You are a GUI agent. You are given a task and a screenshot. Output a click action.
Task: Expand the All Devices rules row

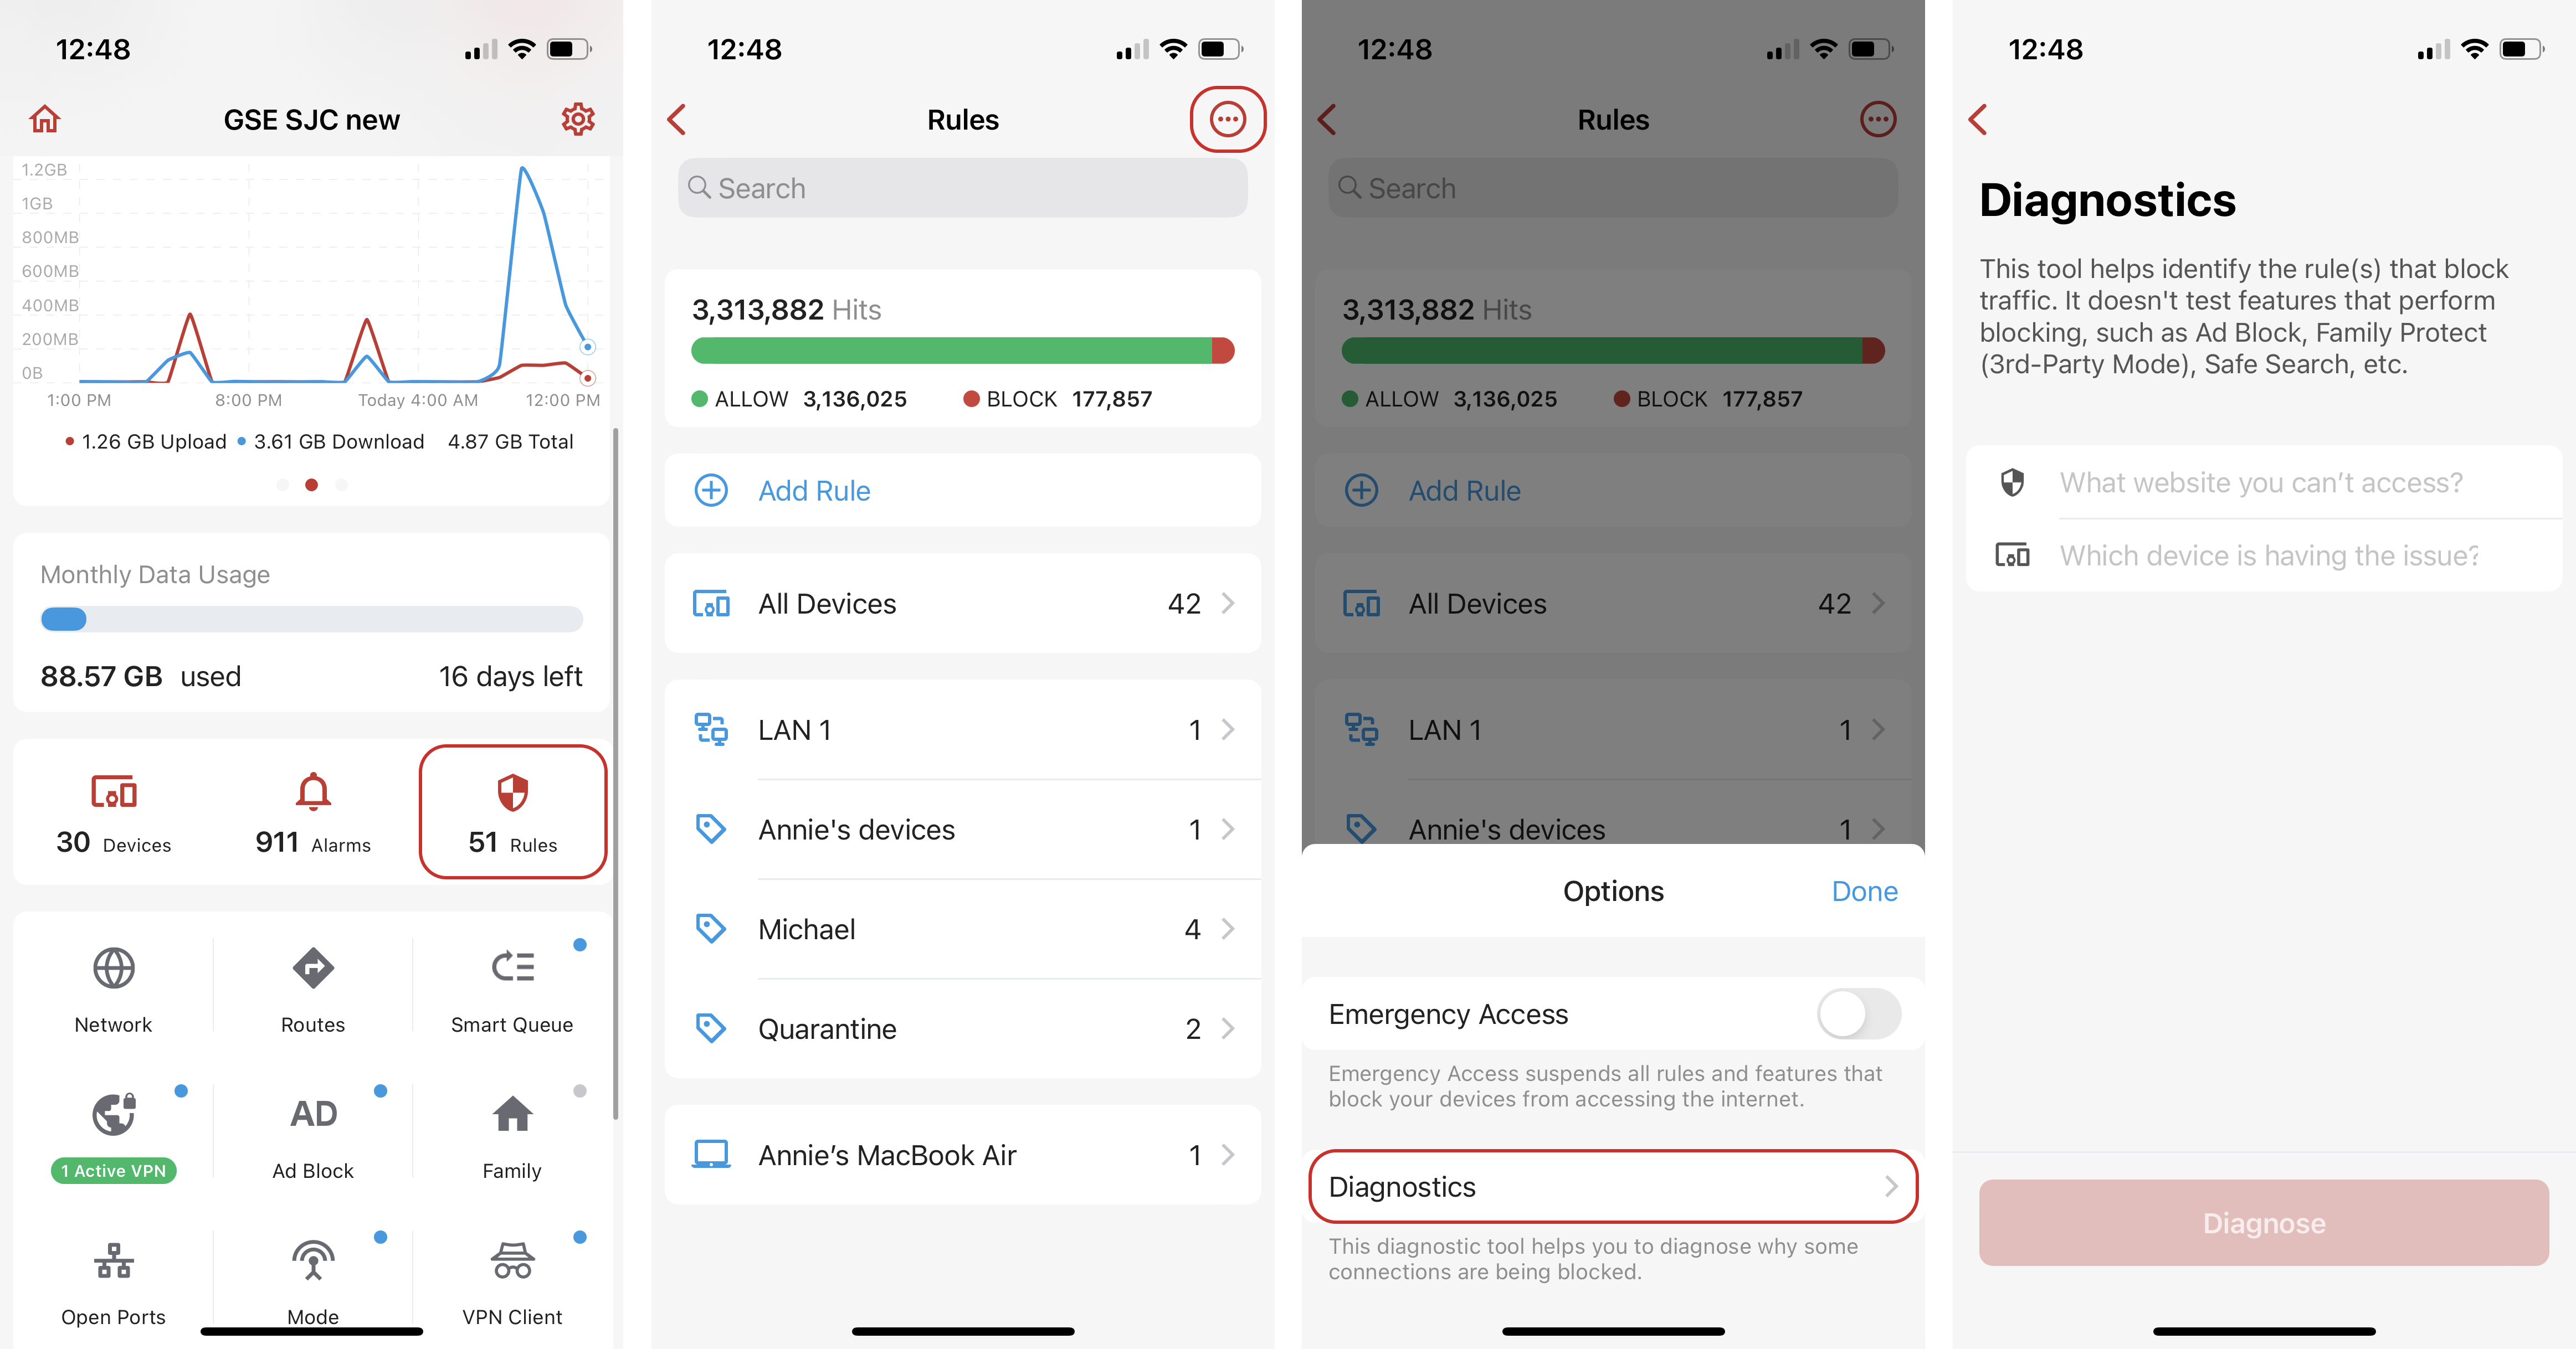(963, 603)
